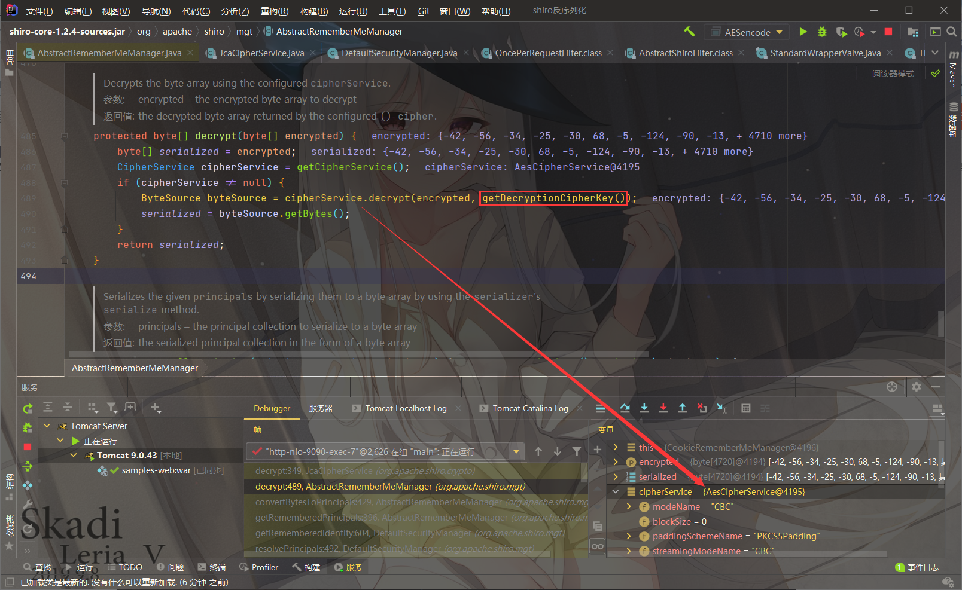Collapse the cipherService variable node
This screenshot has width=962, height=590.
tap(616, 491)
